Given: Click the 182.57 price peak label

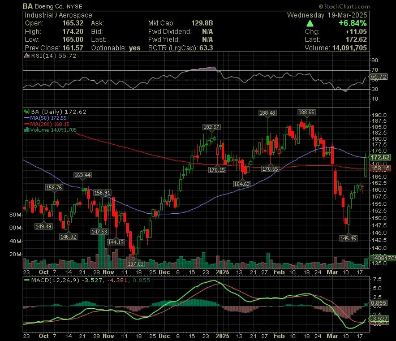Looking at the screenshot, I should click(x=212, y=127).
